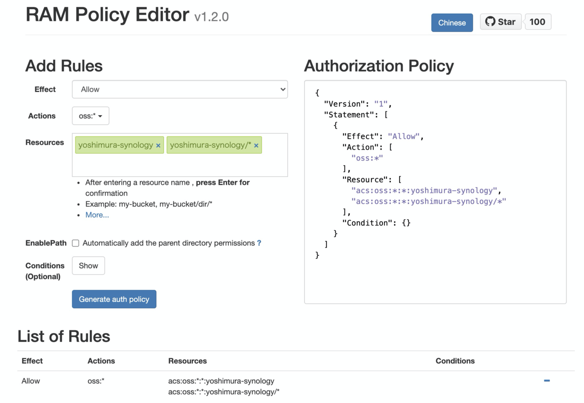Click in the Authorization Policy JSON area
This screenshot has height=403, width=584.
(x=435, y=277)
